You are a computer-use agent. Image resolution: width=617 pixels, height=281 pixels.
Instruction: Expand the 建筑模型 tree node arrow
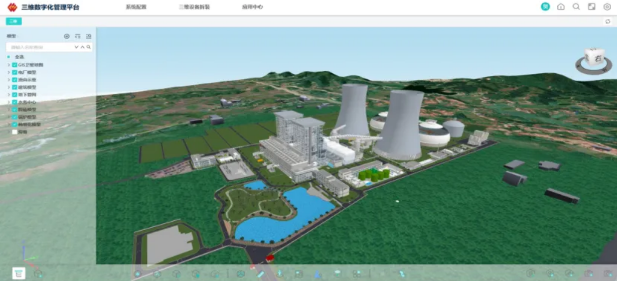pos(9,87)
